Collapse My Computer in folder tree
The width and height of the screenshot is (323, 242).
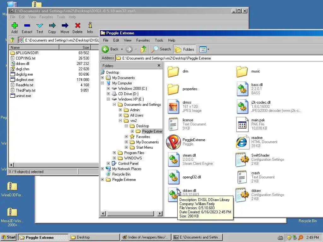coord(103,83)
